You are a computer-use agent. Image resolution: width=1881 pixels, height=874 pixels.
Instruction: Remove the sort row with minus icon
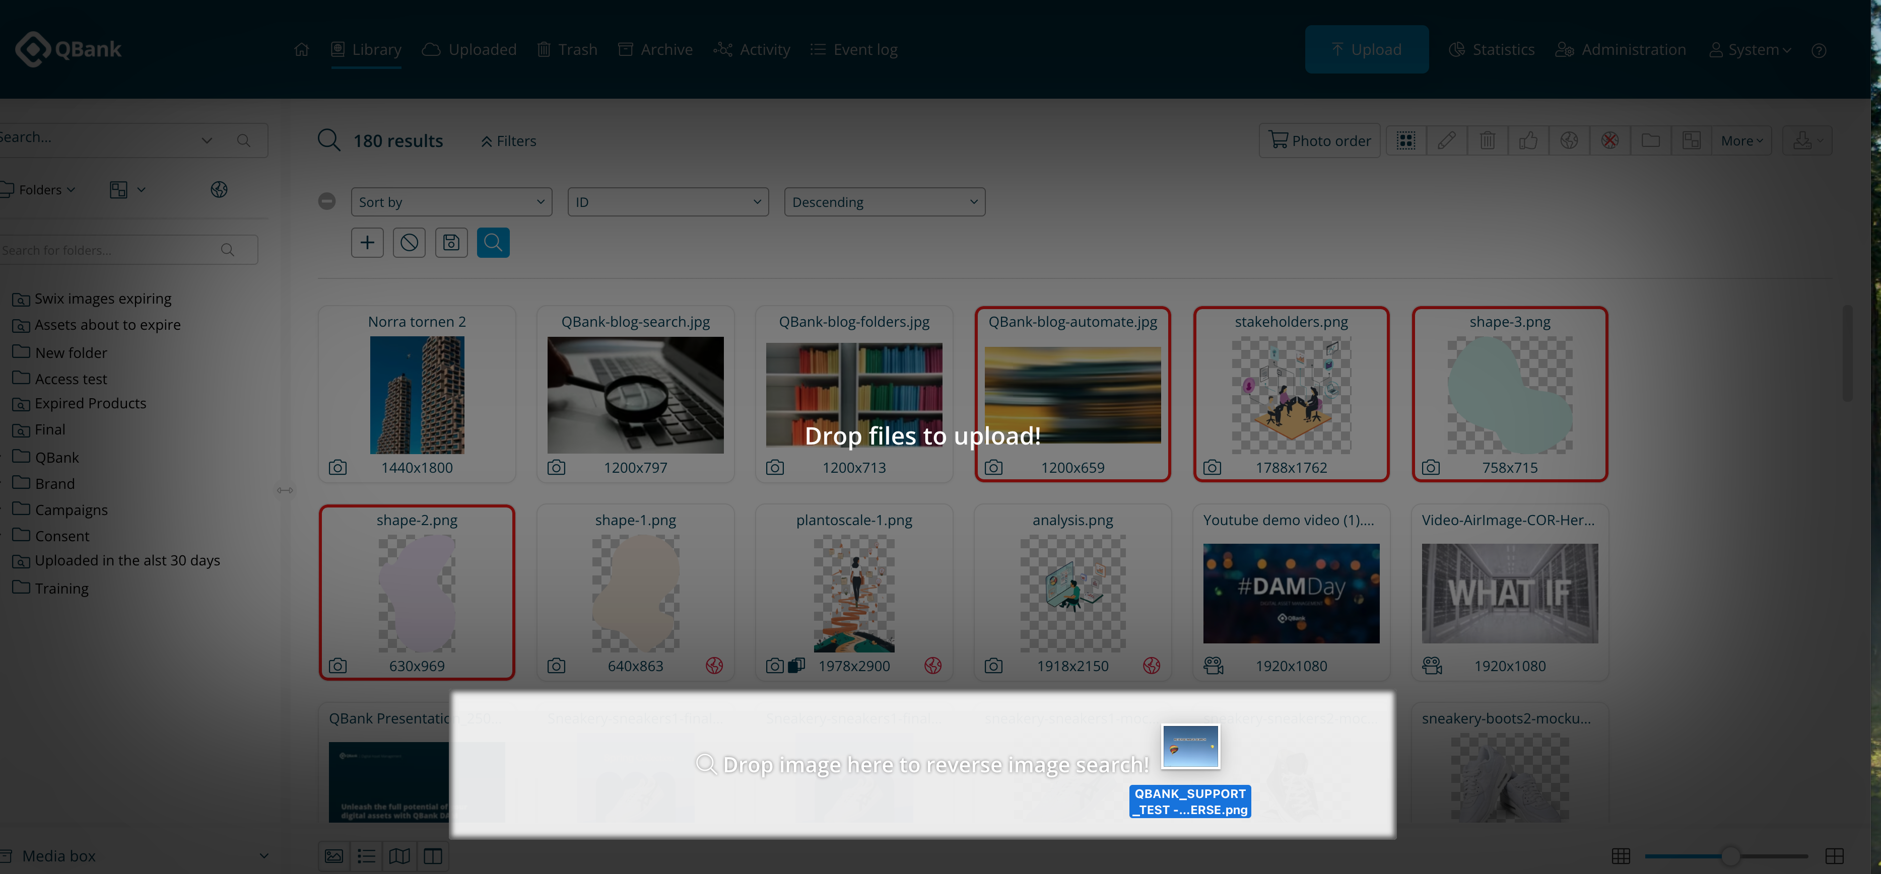point(327,200)
